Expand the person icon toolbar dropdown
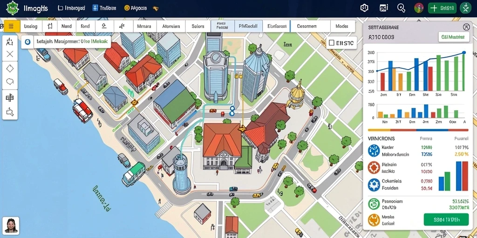The image size is (477, 238). click(x=104, y=26)
